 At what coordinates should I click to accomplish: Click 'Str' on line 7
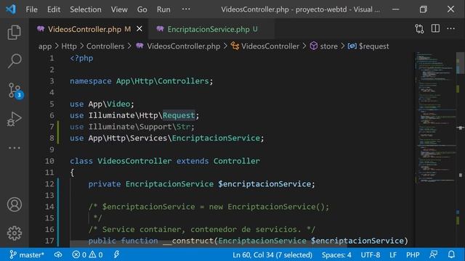[x=183, y=127]
